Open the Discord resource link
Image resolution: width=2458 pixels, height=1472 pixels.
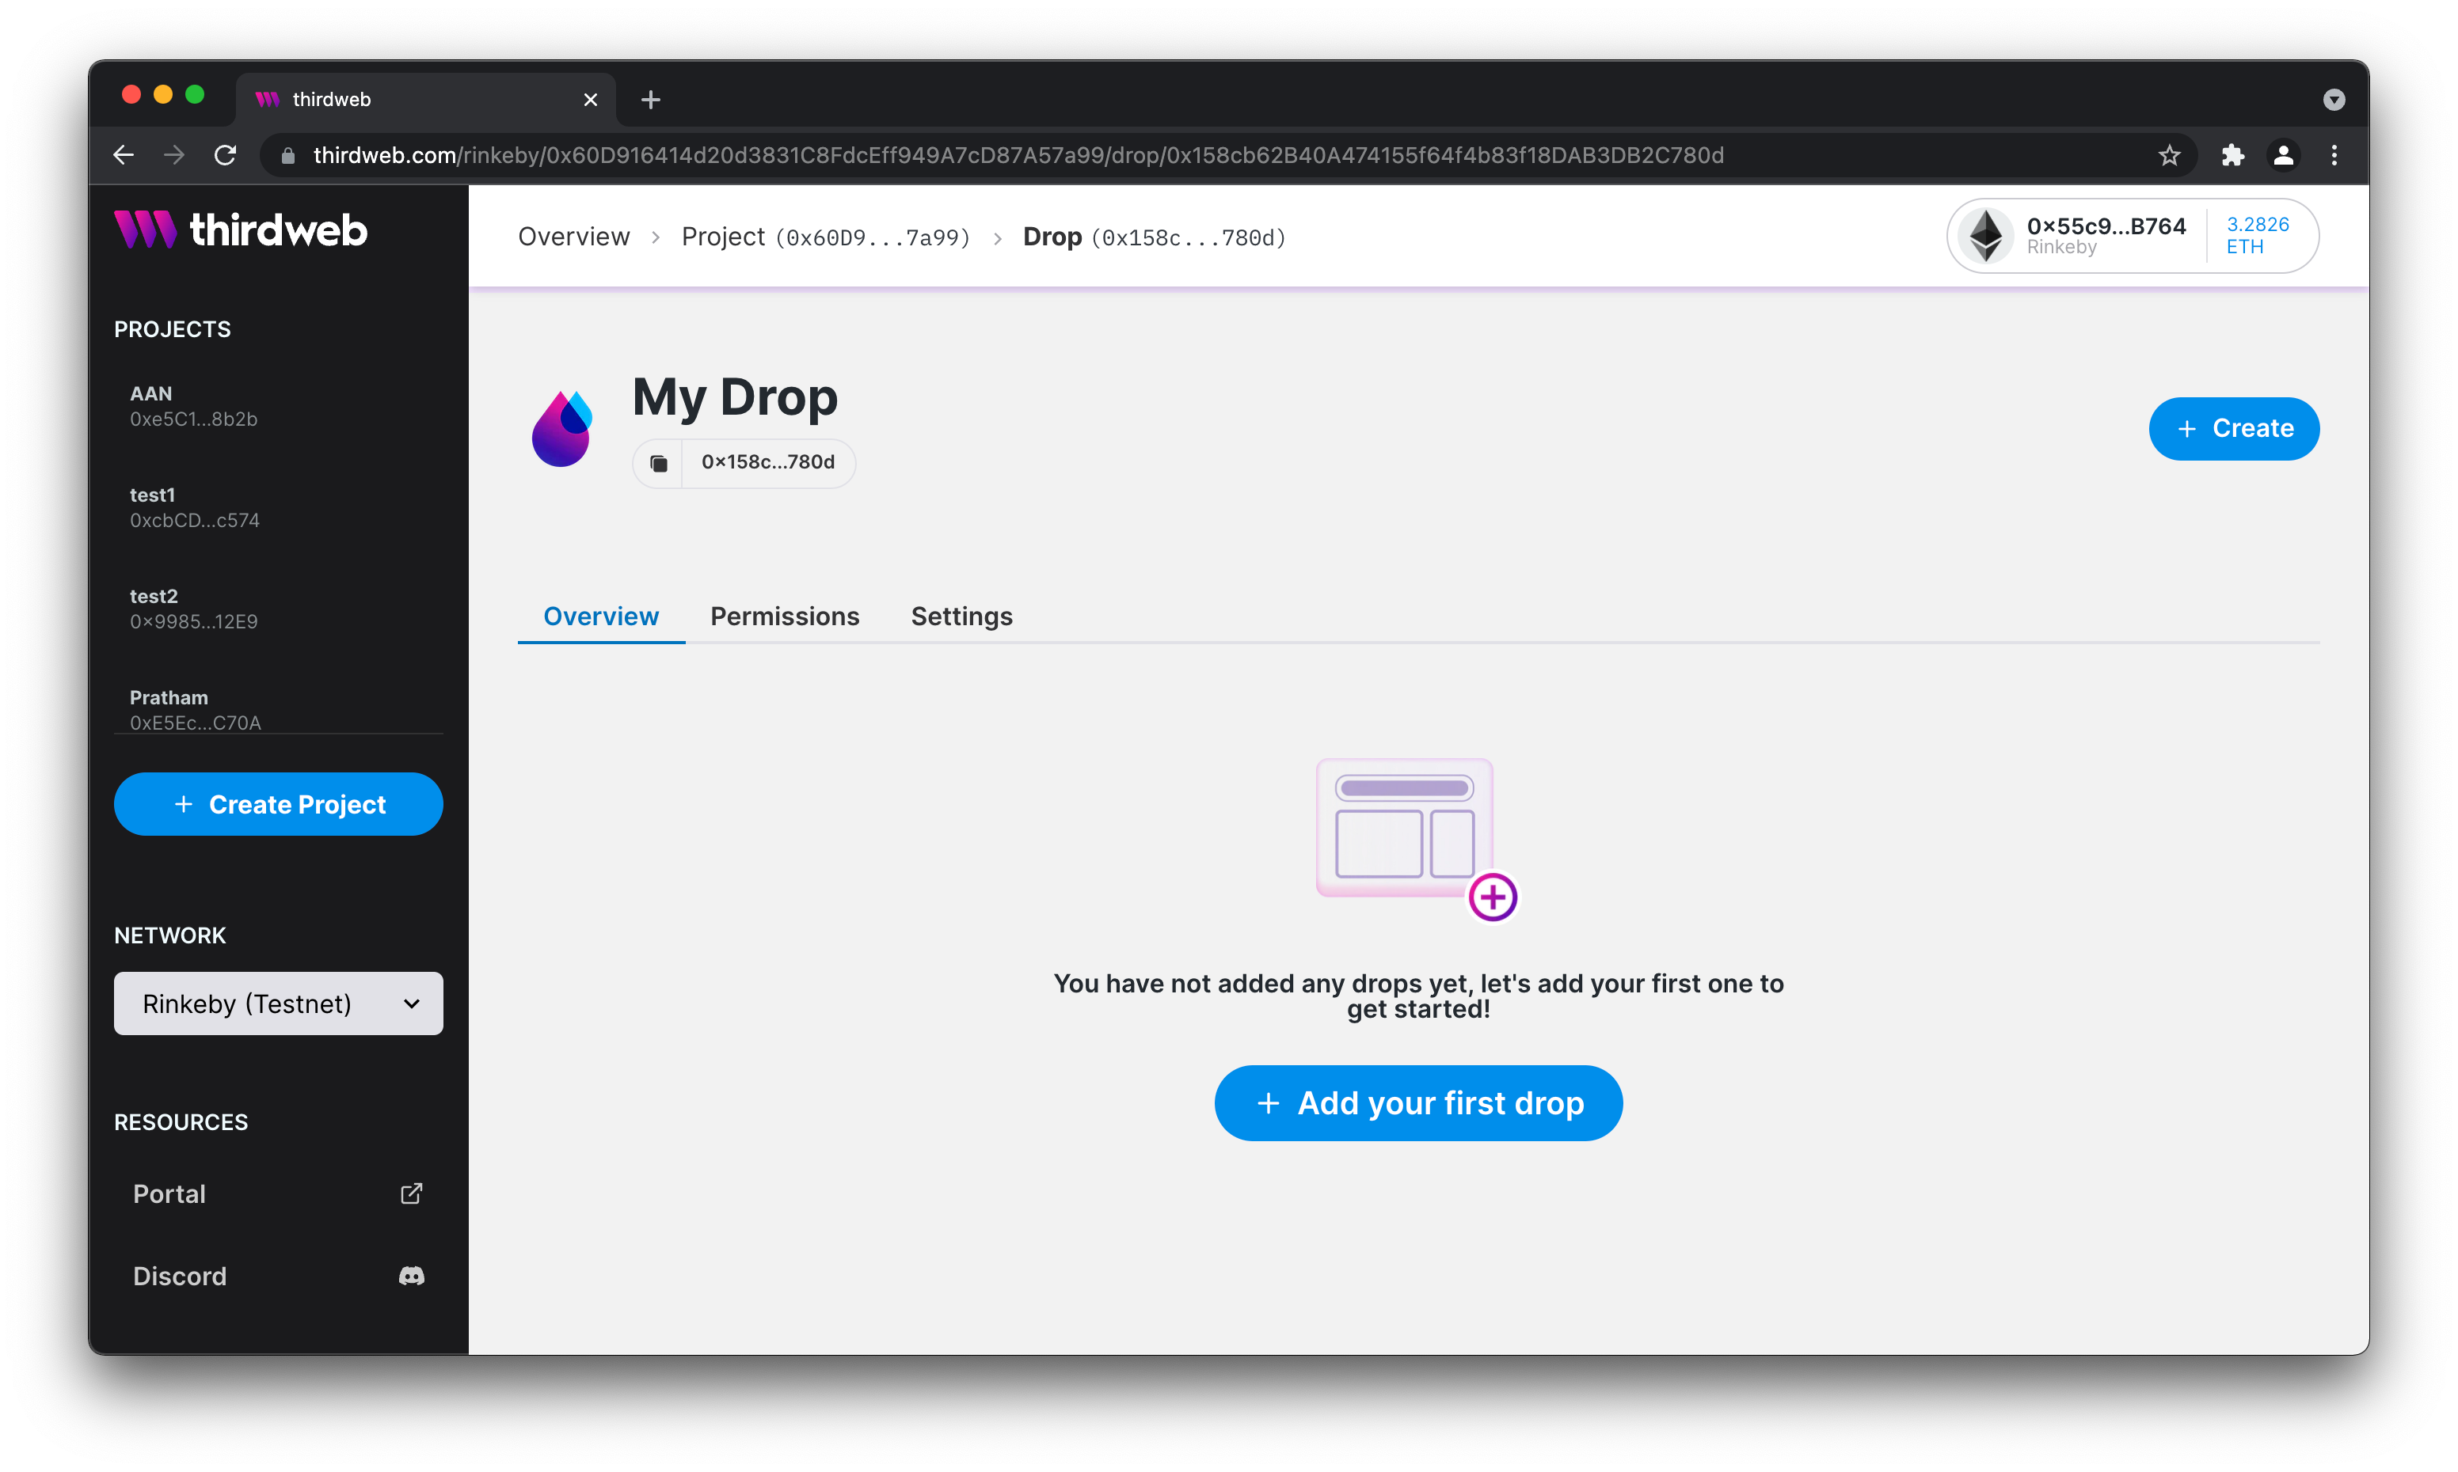279,1276
